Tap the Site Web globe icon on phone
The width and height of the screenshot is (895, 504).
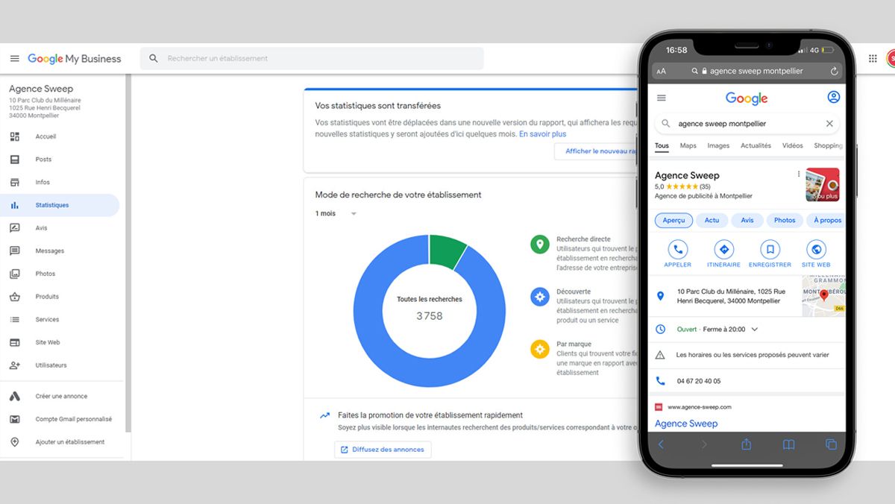pos(816,250)
